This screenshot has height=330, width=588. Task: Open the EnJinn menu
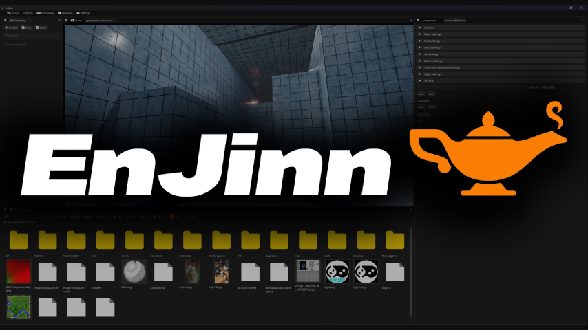(x=13, y=13)
